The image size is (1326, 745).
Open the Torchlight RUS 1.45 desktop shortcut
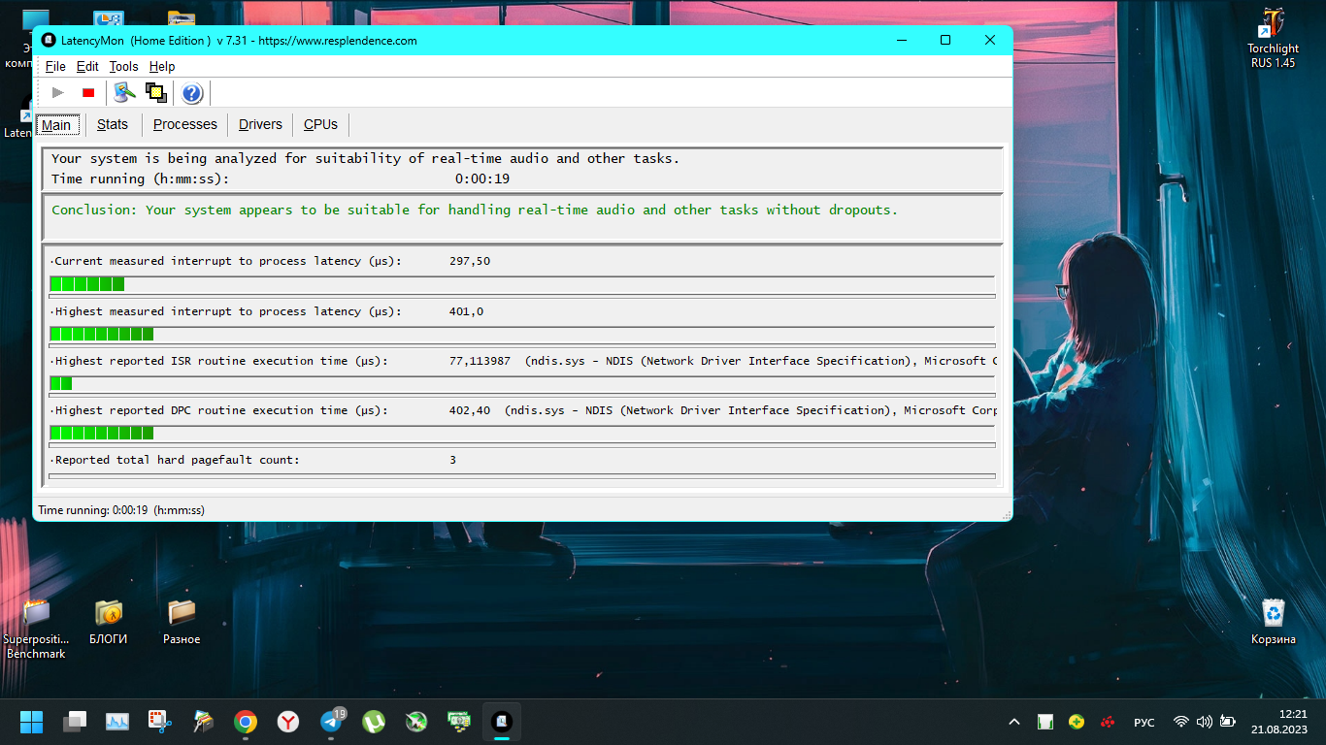(1273, 39)
